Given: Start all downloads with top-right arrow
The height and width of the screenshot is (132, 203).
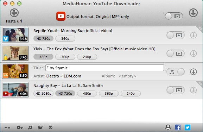Looking at the screenshot, I should pyautogui.click(x=193, y=13).
